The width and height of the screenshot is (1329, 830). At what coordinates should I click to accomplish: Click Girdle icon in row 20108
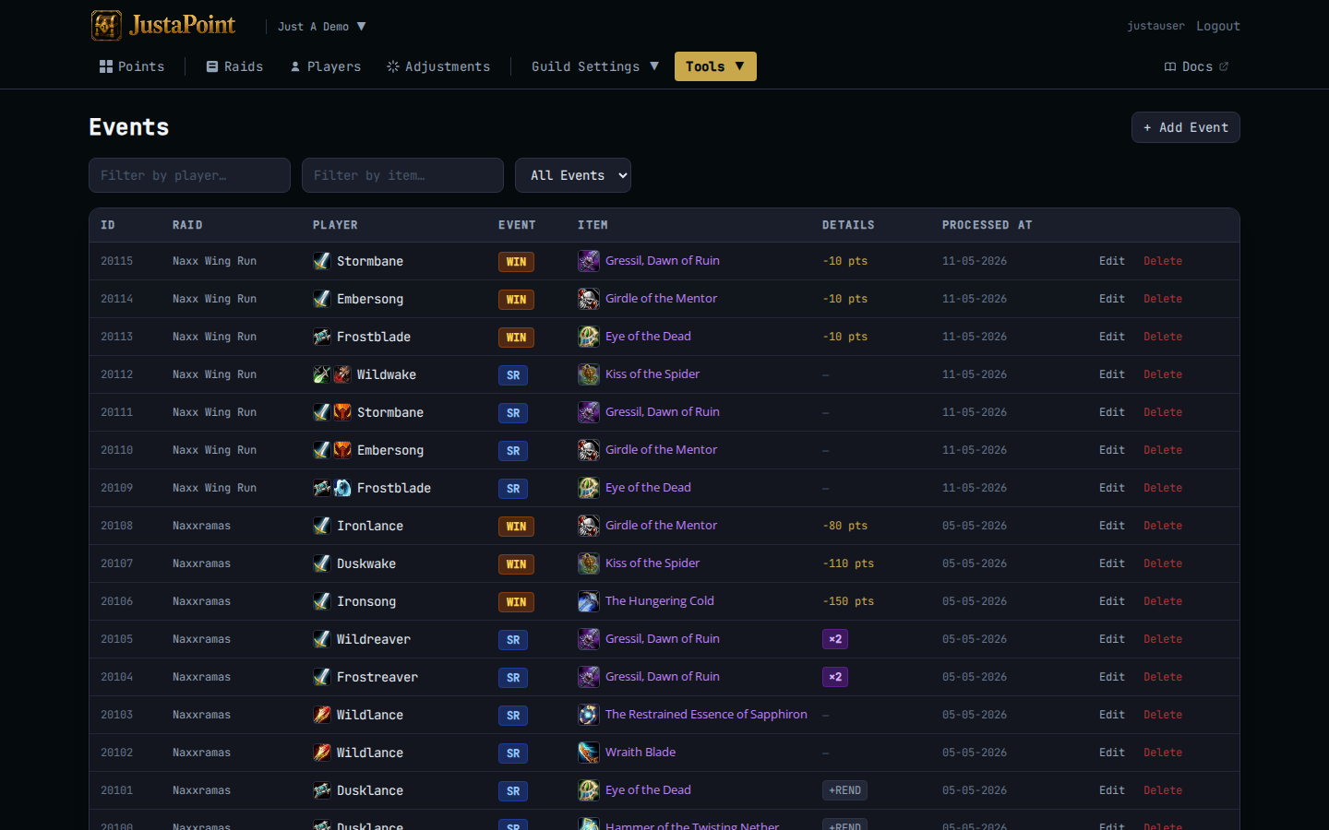tap(589, 526)
